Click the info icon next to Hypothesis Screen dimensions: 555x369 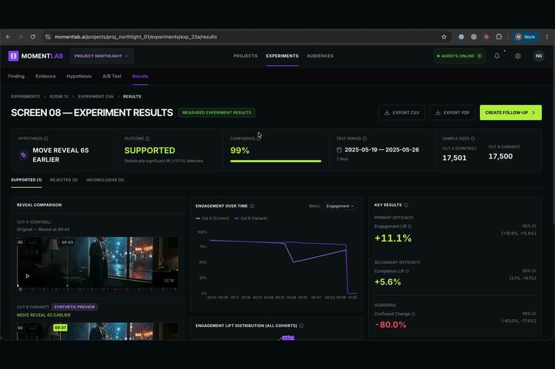tap(46, 139)
